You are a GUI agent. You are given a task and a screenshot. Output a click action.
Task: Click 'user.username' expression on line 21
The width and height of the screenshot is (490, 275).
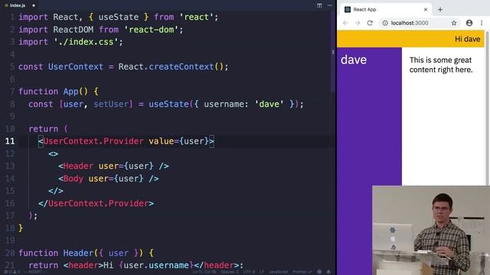click(x=156, y=265)
